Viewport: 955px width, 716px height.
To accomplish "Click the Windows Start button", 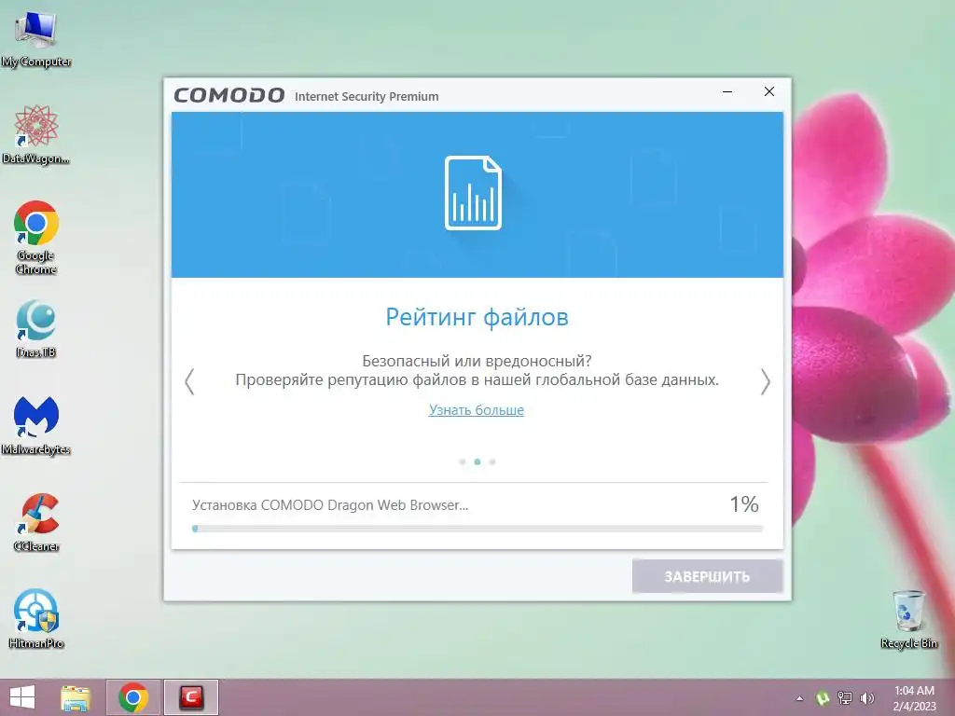I will point(22,697).
